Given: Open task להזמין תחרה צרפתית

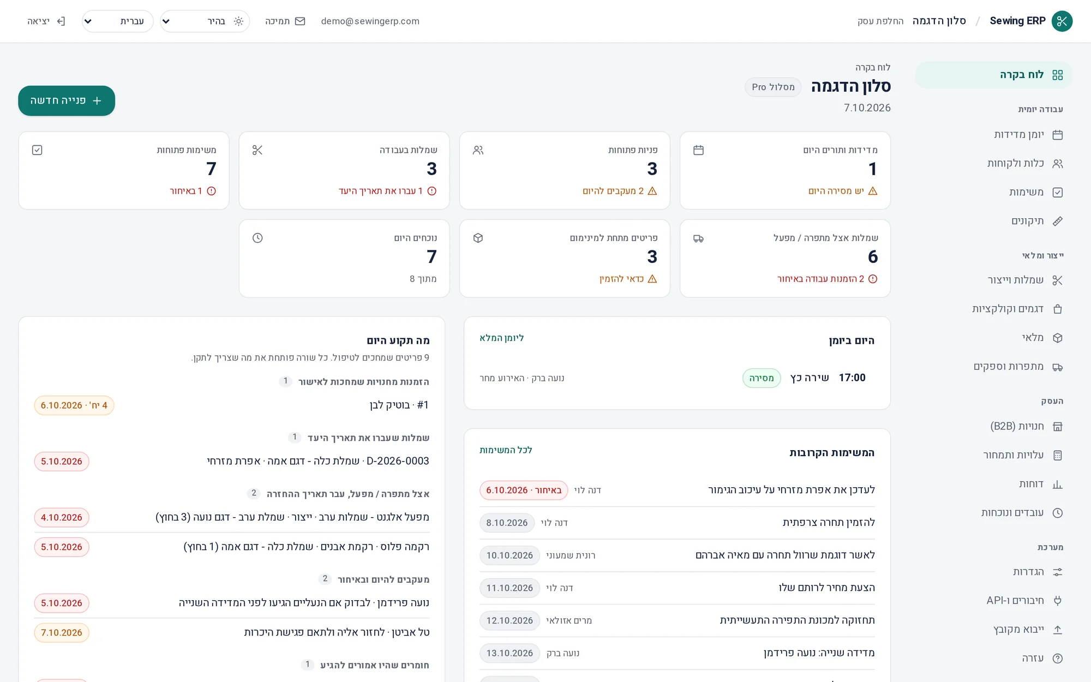Looking at the screenshot, I should point(677,523).
